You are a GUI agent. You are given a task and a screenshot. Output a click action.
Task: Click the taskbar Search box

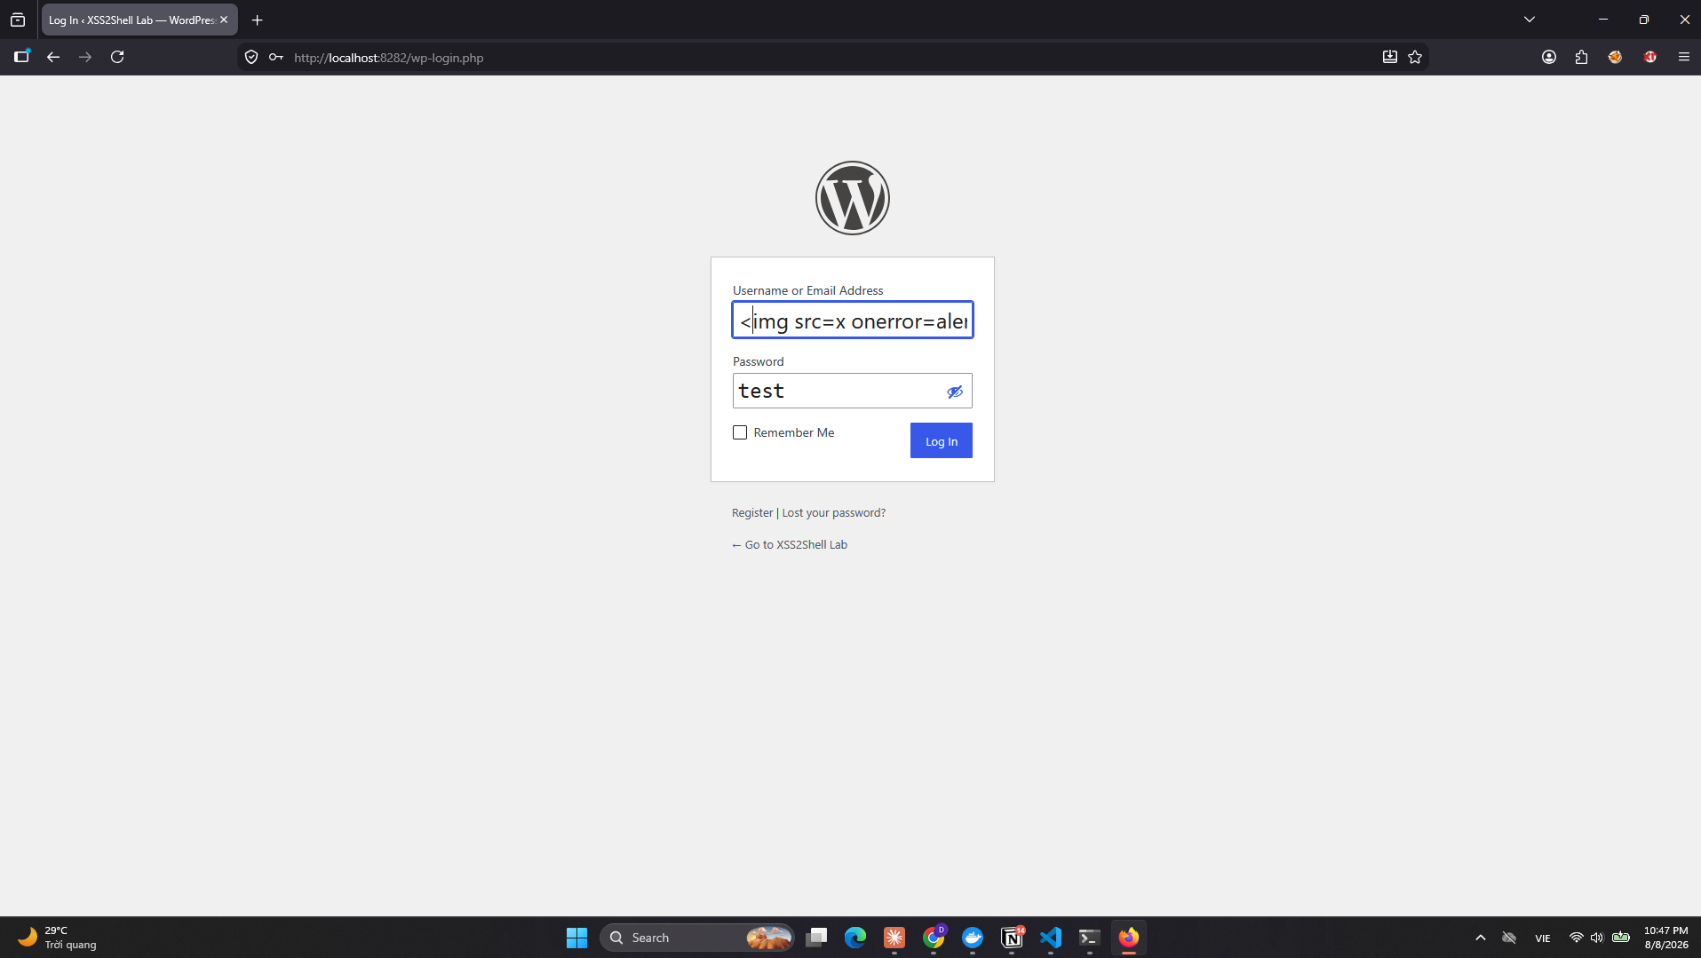pos(697,938)
